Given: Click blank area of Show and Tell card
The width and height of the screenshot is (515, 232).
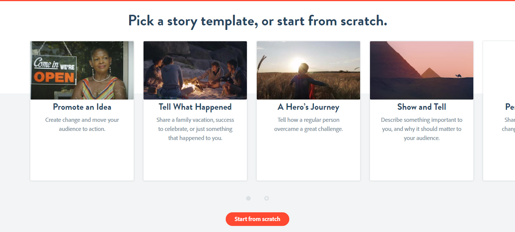Looking at the screenshot, I should (x=421, y=162).
